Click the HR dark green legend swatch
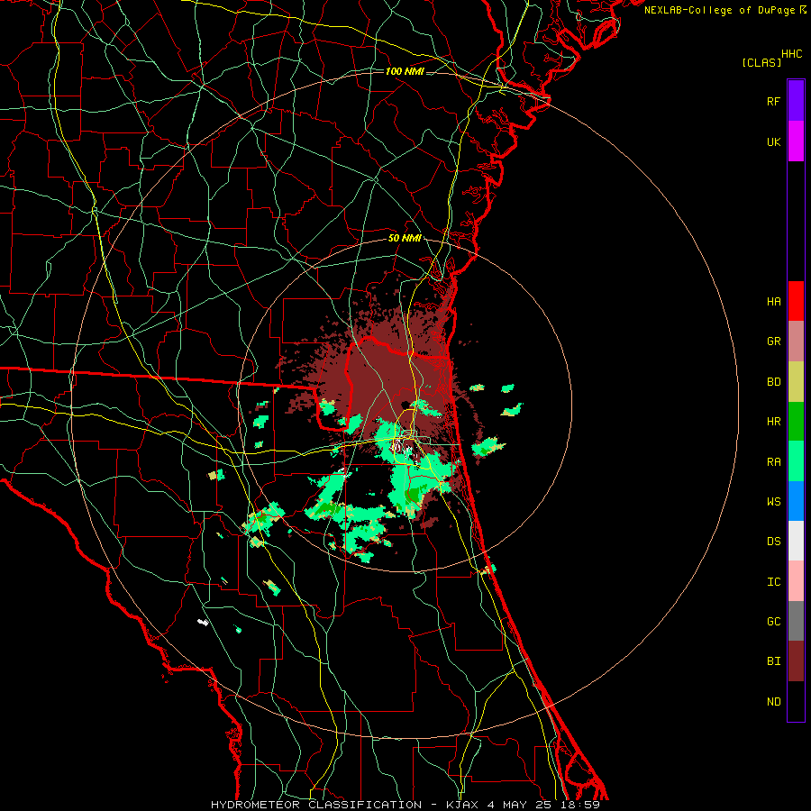The width and height of the screenshot is (811, 811). tap(796, 421)
